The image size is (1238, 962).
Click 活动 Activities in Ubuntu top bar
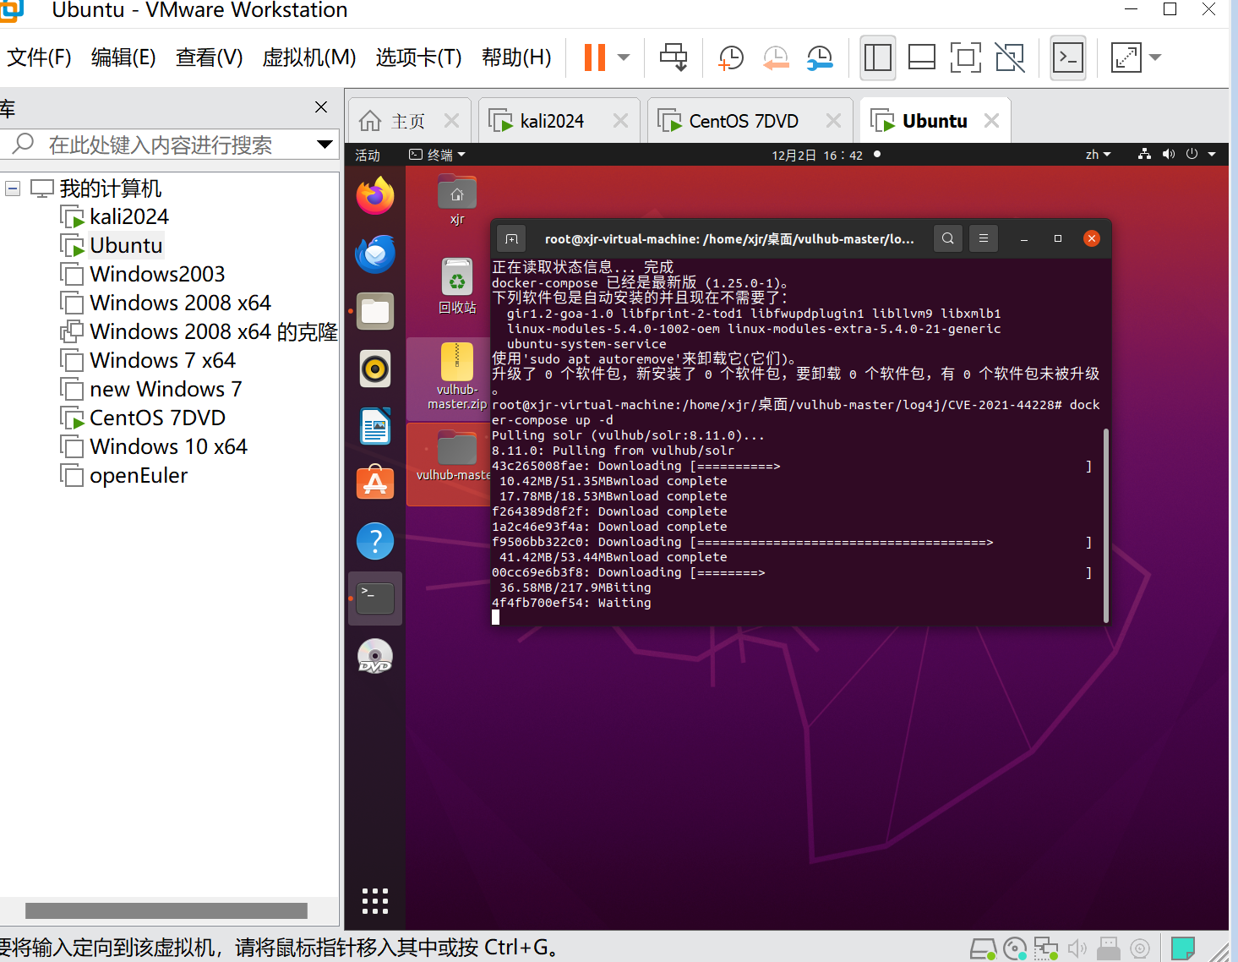coord(368,155)
